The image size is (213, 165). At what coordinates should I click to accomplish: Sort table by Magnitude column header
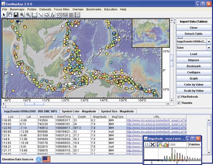pyautogui.click(x=100, y=117)
